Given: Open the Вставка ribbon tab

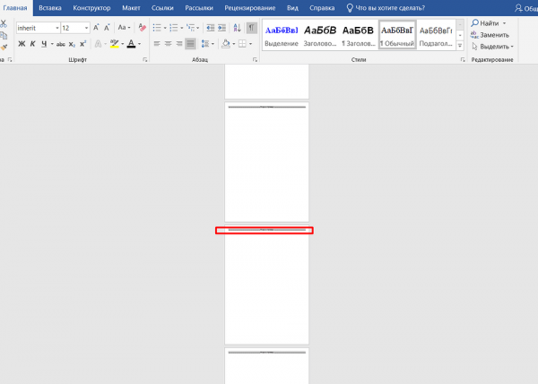Looking at the screenshot, I should tap(50, 8).
